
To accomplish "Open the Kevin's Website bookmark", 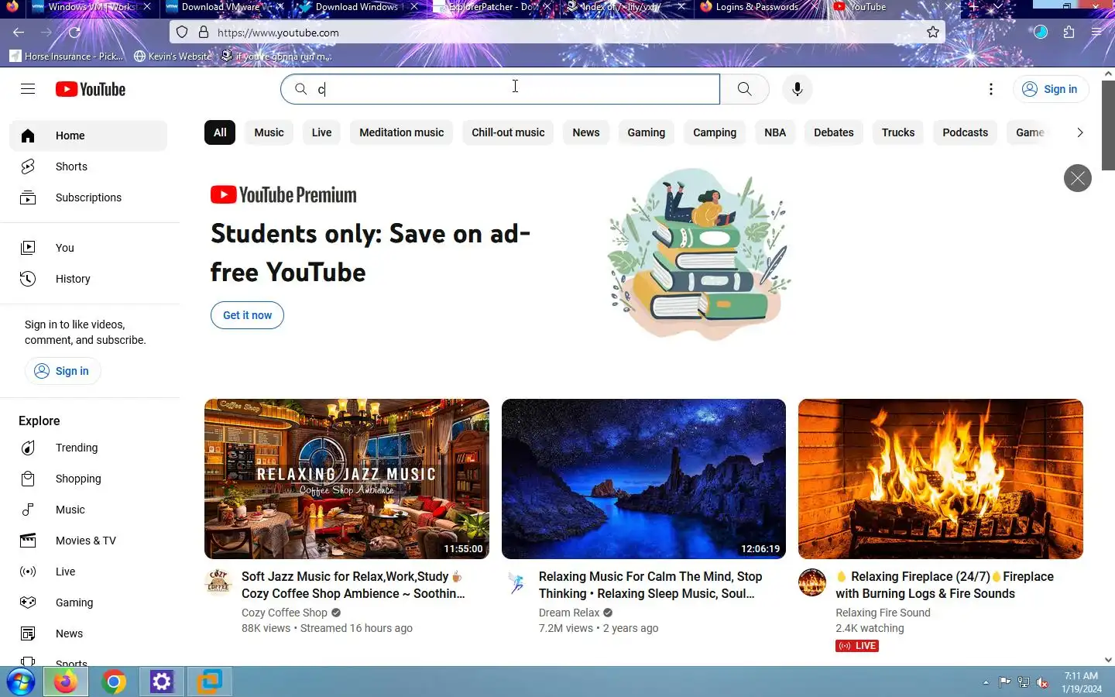I will click(x=173, y=57).
